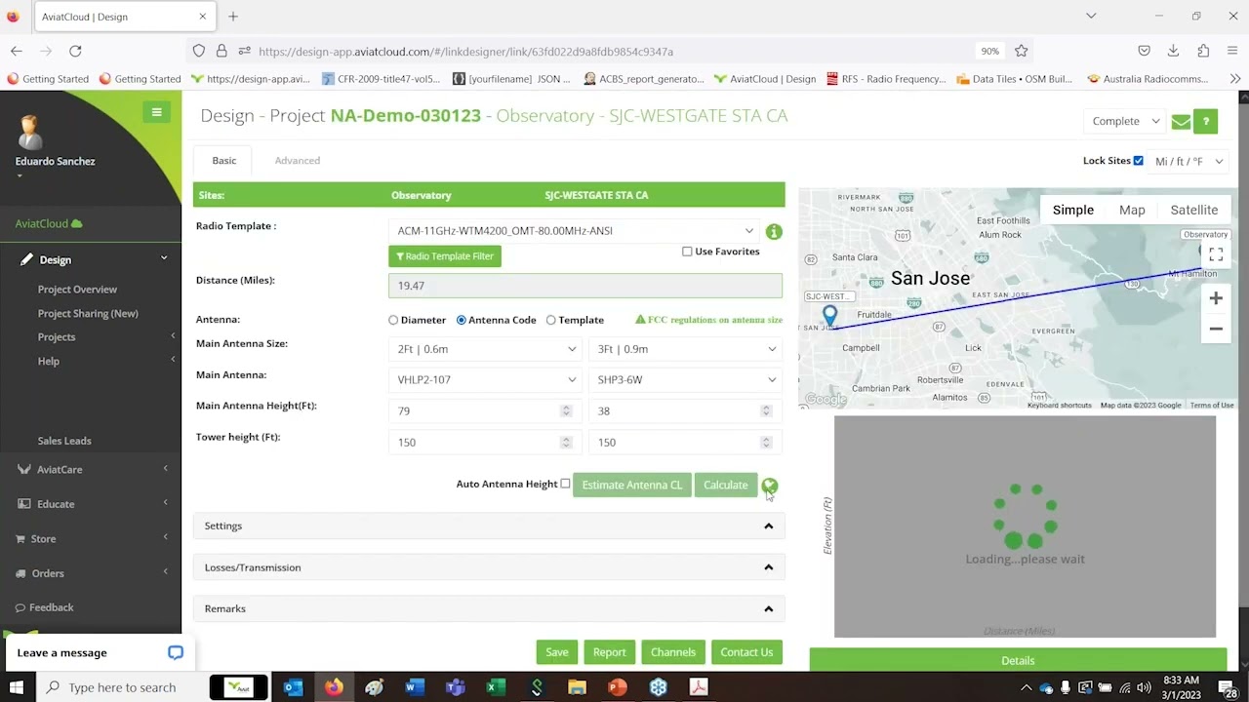Open new browser tab
This screenshot has width=1249, height=702.
pyautogui.click(x=233, y=17)
